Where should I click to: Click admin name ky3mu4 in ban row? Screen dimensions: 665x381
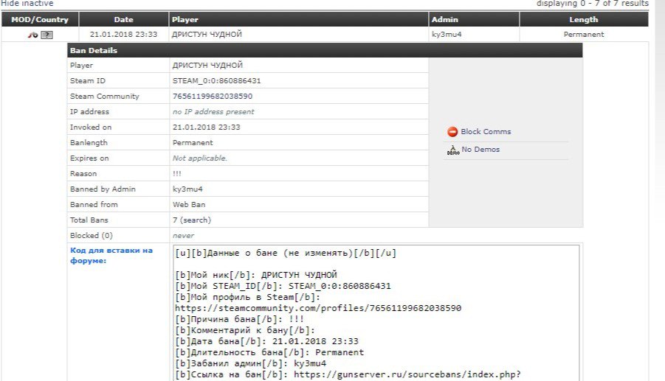446,35
